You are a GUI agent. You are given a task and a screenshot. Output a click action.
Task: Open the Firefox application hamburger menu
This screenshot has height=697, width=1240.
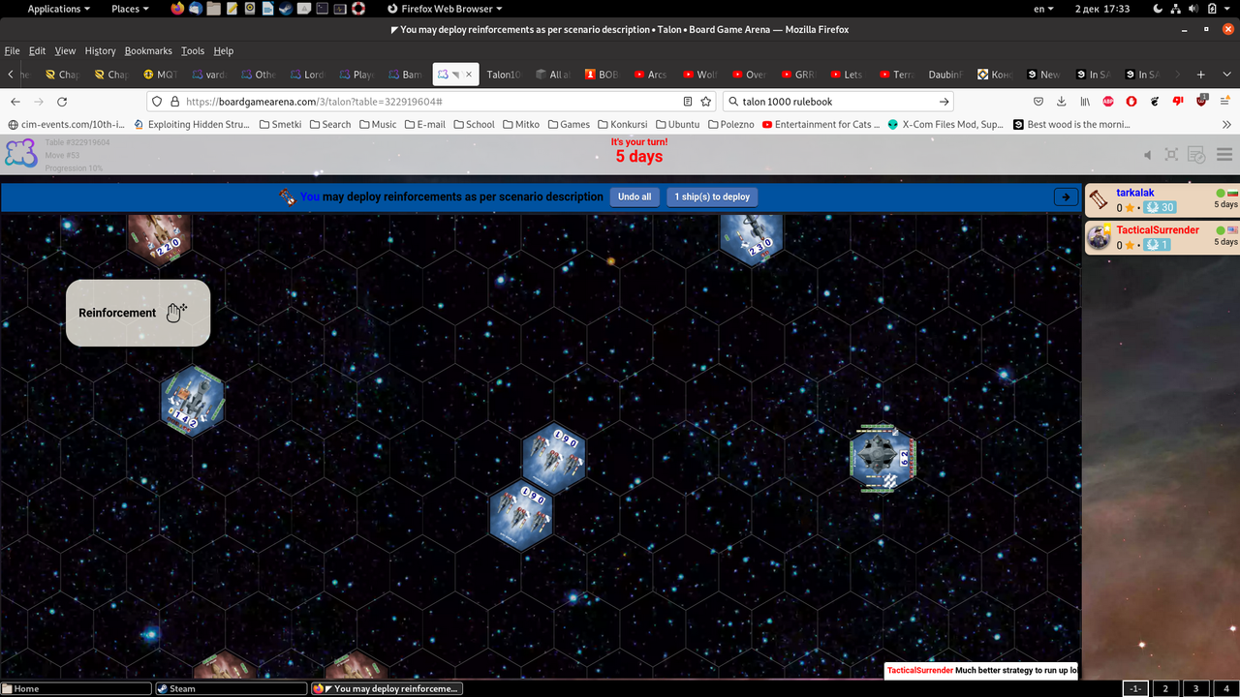[1224, 102]
